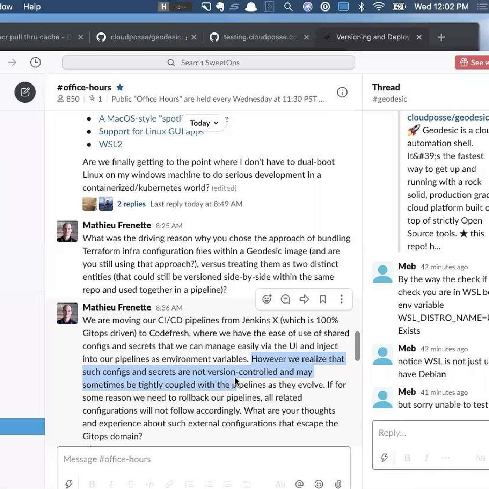This screenshot has height=489, width=489.
Task: Open the history clock icon
Action: [35, 63]
